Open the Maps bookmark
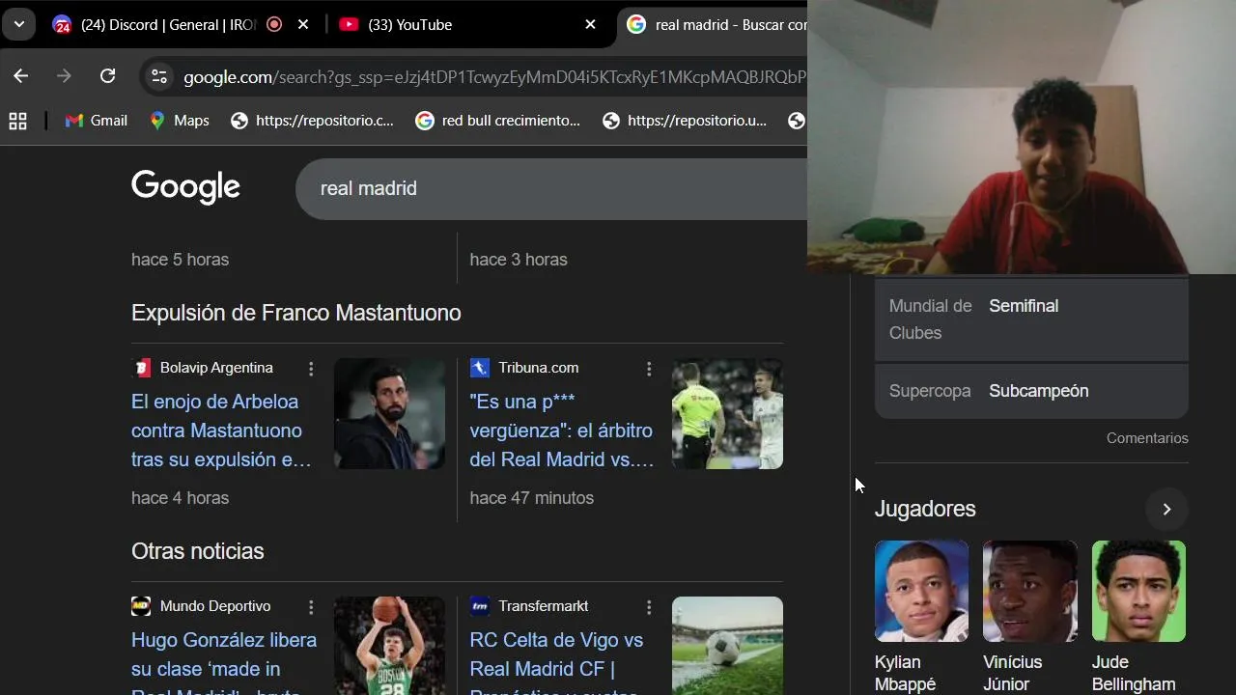 (x=179, y=121)
